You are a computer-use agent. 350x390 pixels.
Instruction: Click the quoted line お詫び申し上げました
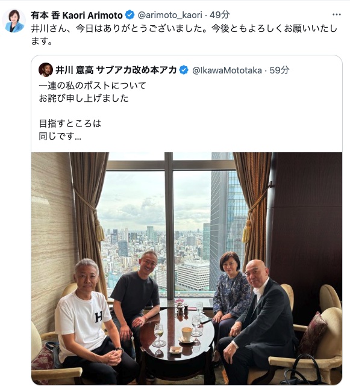(x=84, y=98)
